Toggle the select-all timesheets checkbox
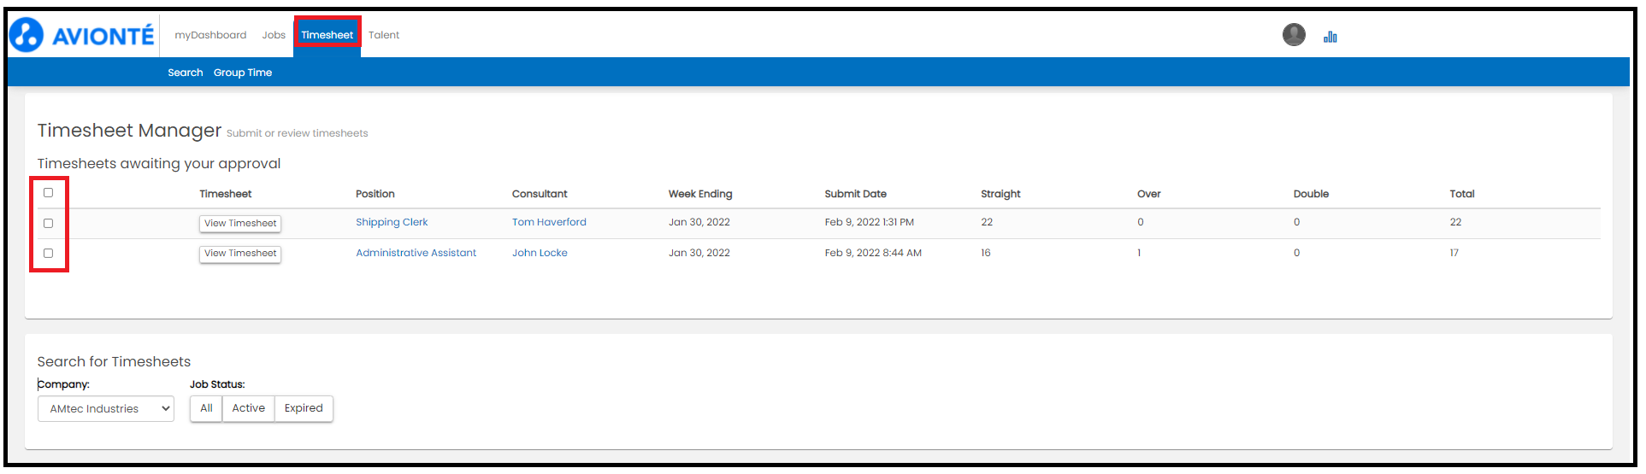Viewport: 1646px width, 474px height. (x=48, y=193)
